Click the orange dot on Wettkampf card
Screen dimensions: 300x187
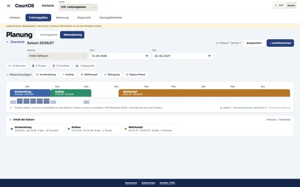(x=126, y=129)
